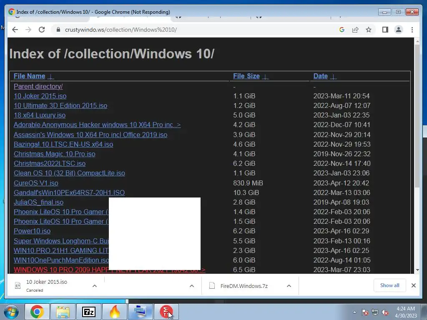Expand options for FireDM.Windows.7z download
Image resolution: width=427 pixels, height=320 pixels.
click(289, 286)
